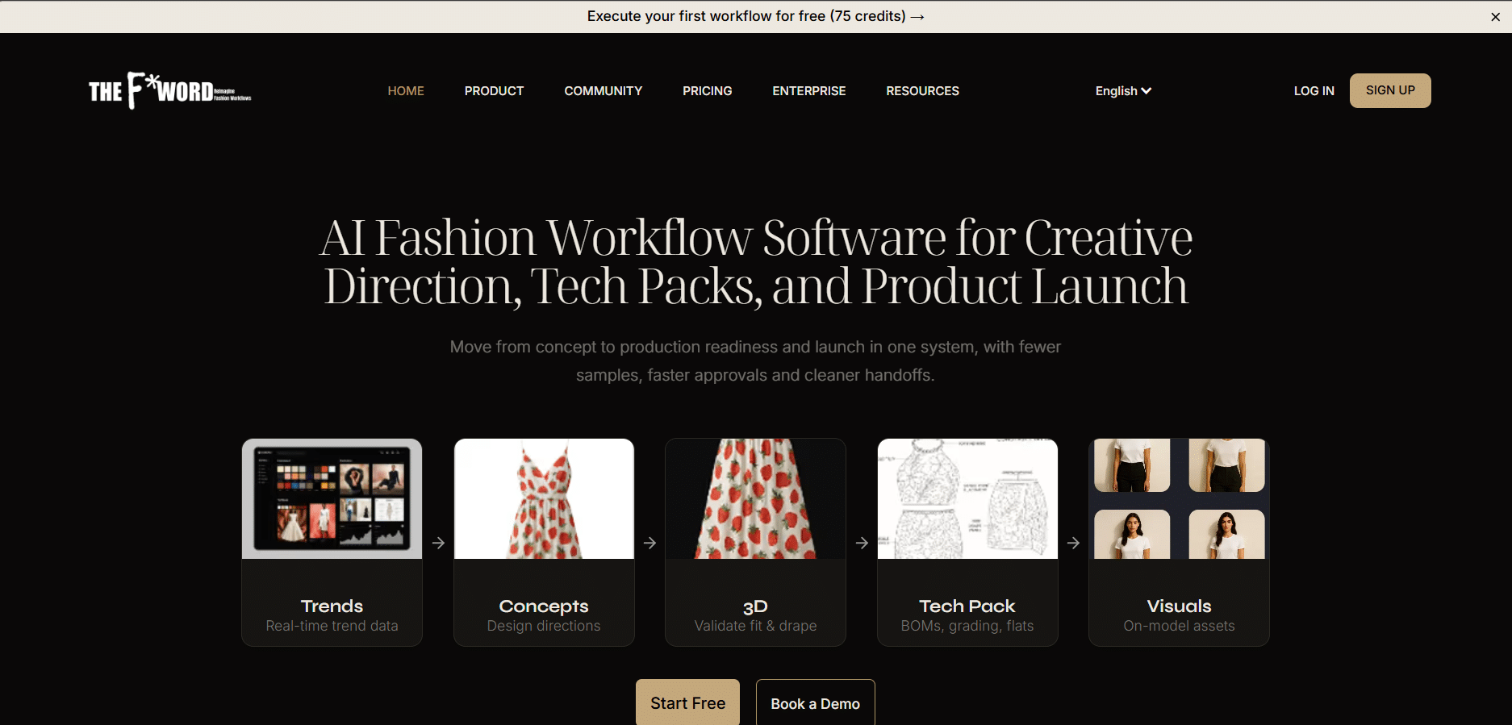Open the Pricing page

(x=708, y=91)
